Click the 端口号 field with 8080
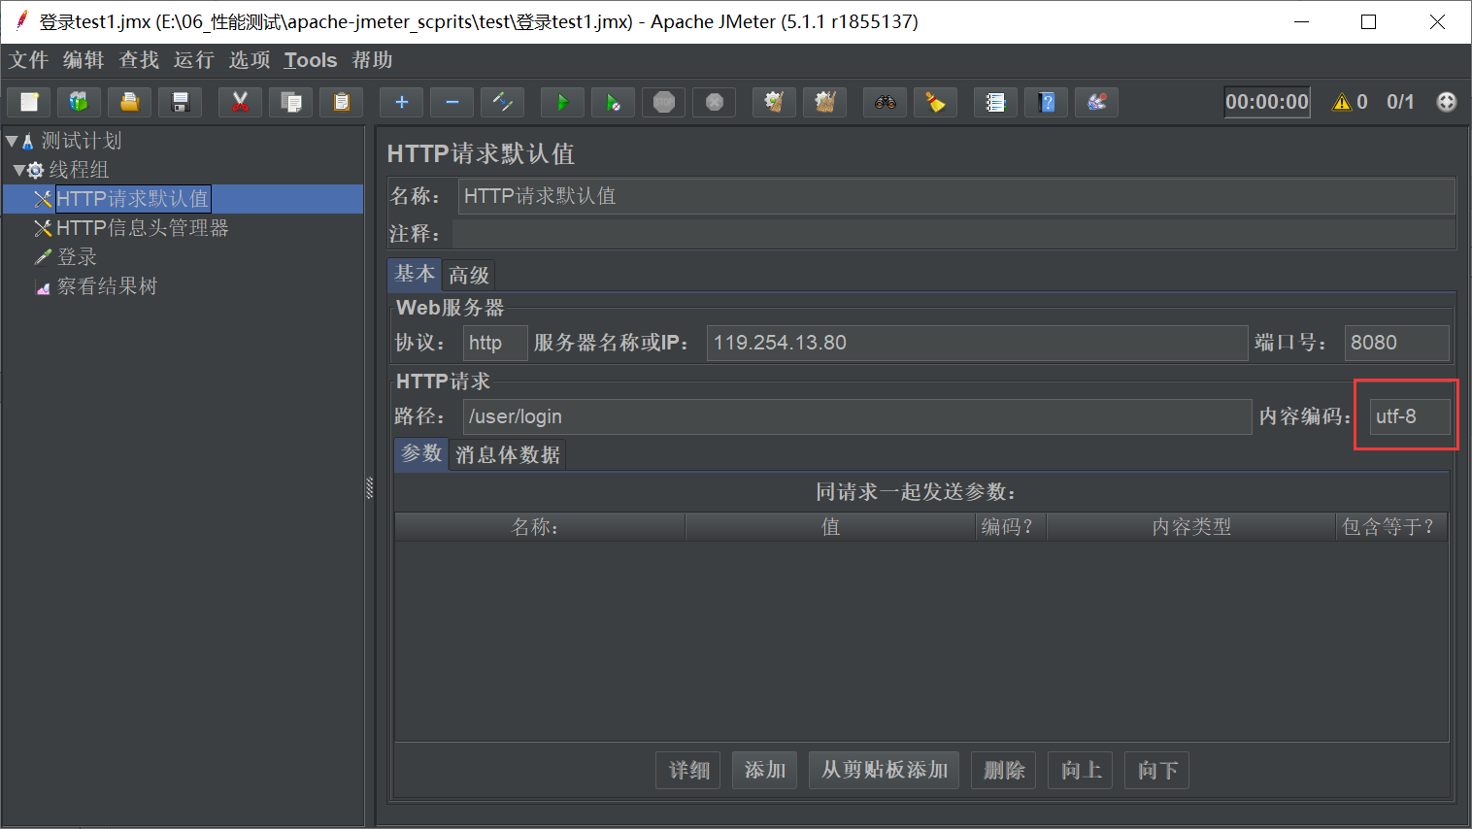This screenshot has width=1472, height=829. [x=1397, y=343]
